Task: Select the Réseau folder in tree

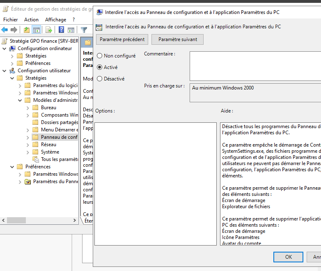Action: pos(48,145)
